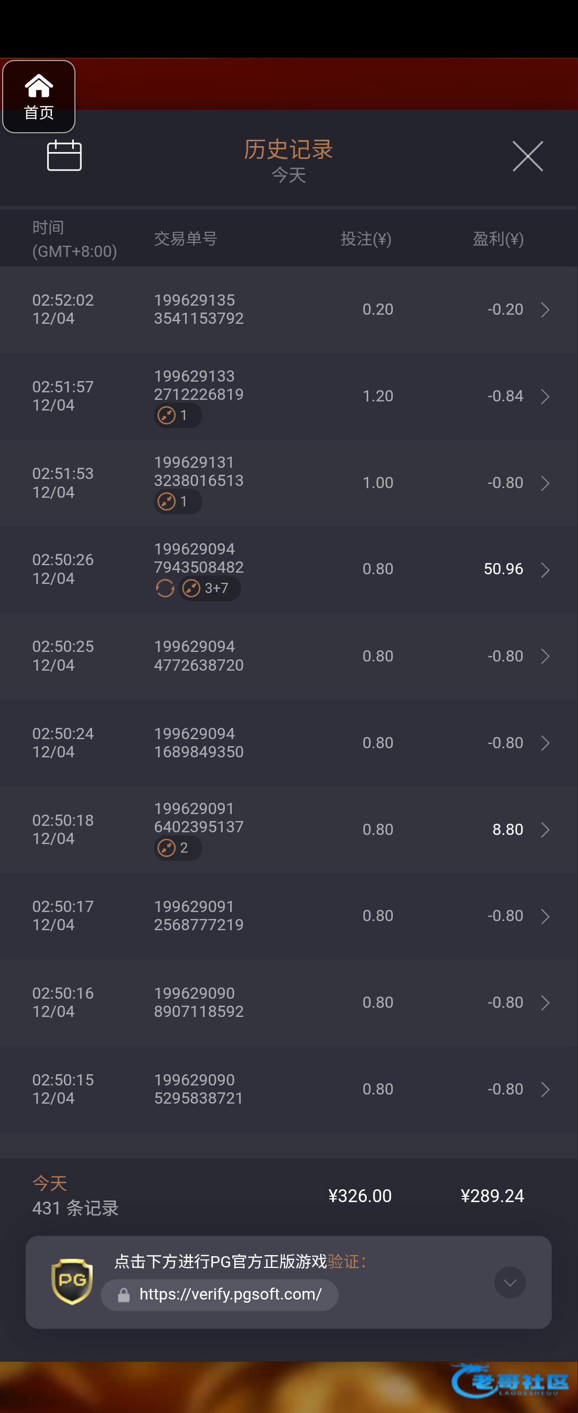Image resolution: width=578 pixels, height=1413 pixels.
Task: Open the calendar date picker icon
Action: point(64,156)
